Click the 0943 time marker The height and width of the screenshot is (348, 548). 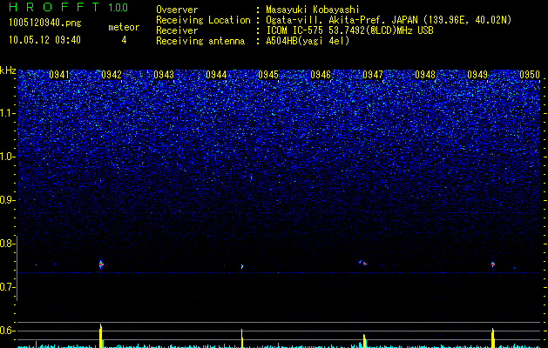click(x=164, y=75)
